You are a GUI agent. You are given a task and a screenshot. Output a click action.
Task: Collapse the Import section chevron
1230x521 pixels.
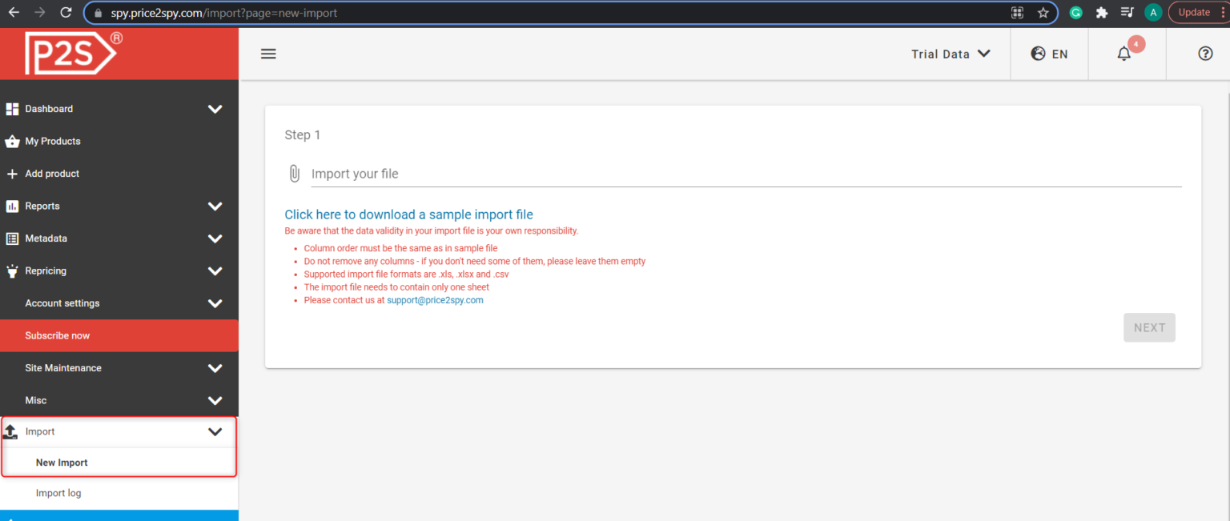pyautogui.click(x=215, y=431)
